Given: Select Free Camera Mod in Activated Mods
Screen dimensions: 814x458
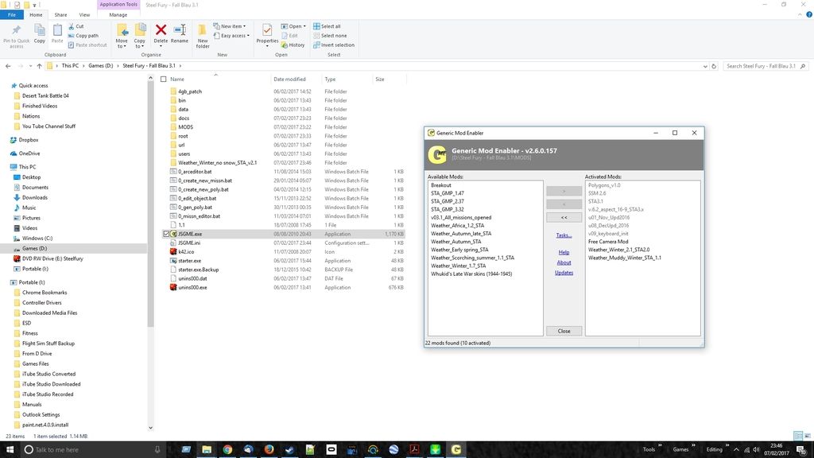Looking at the screenshot, I should pyautogui.click(x=608, y=242).
